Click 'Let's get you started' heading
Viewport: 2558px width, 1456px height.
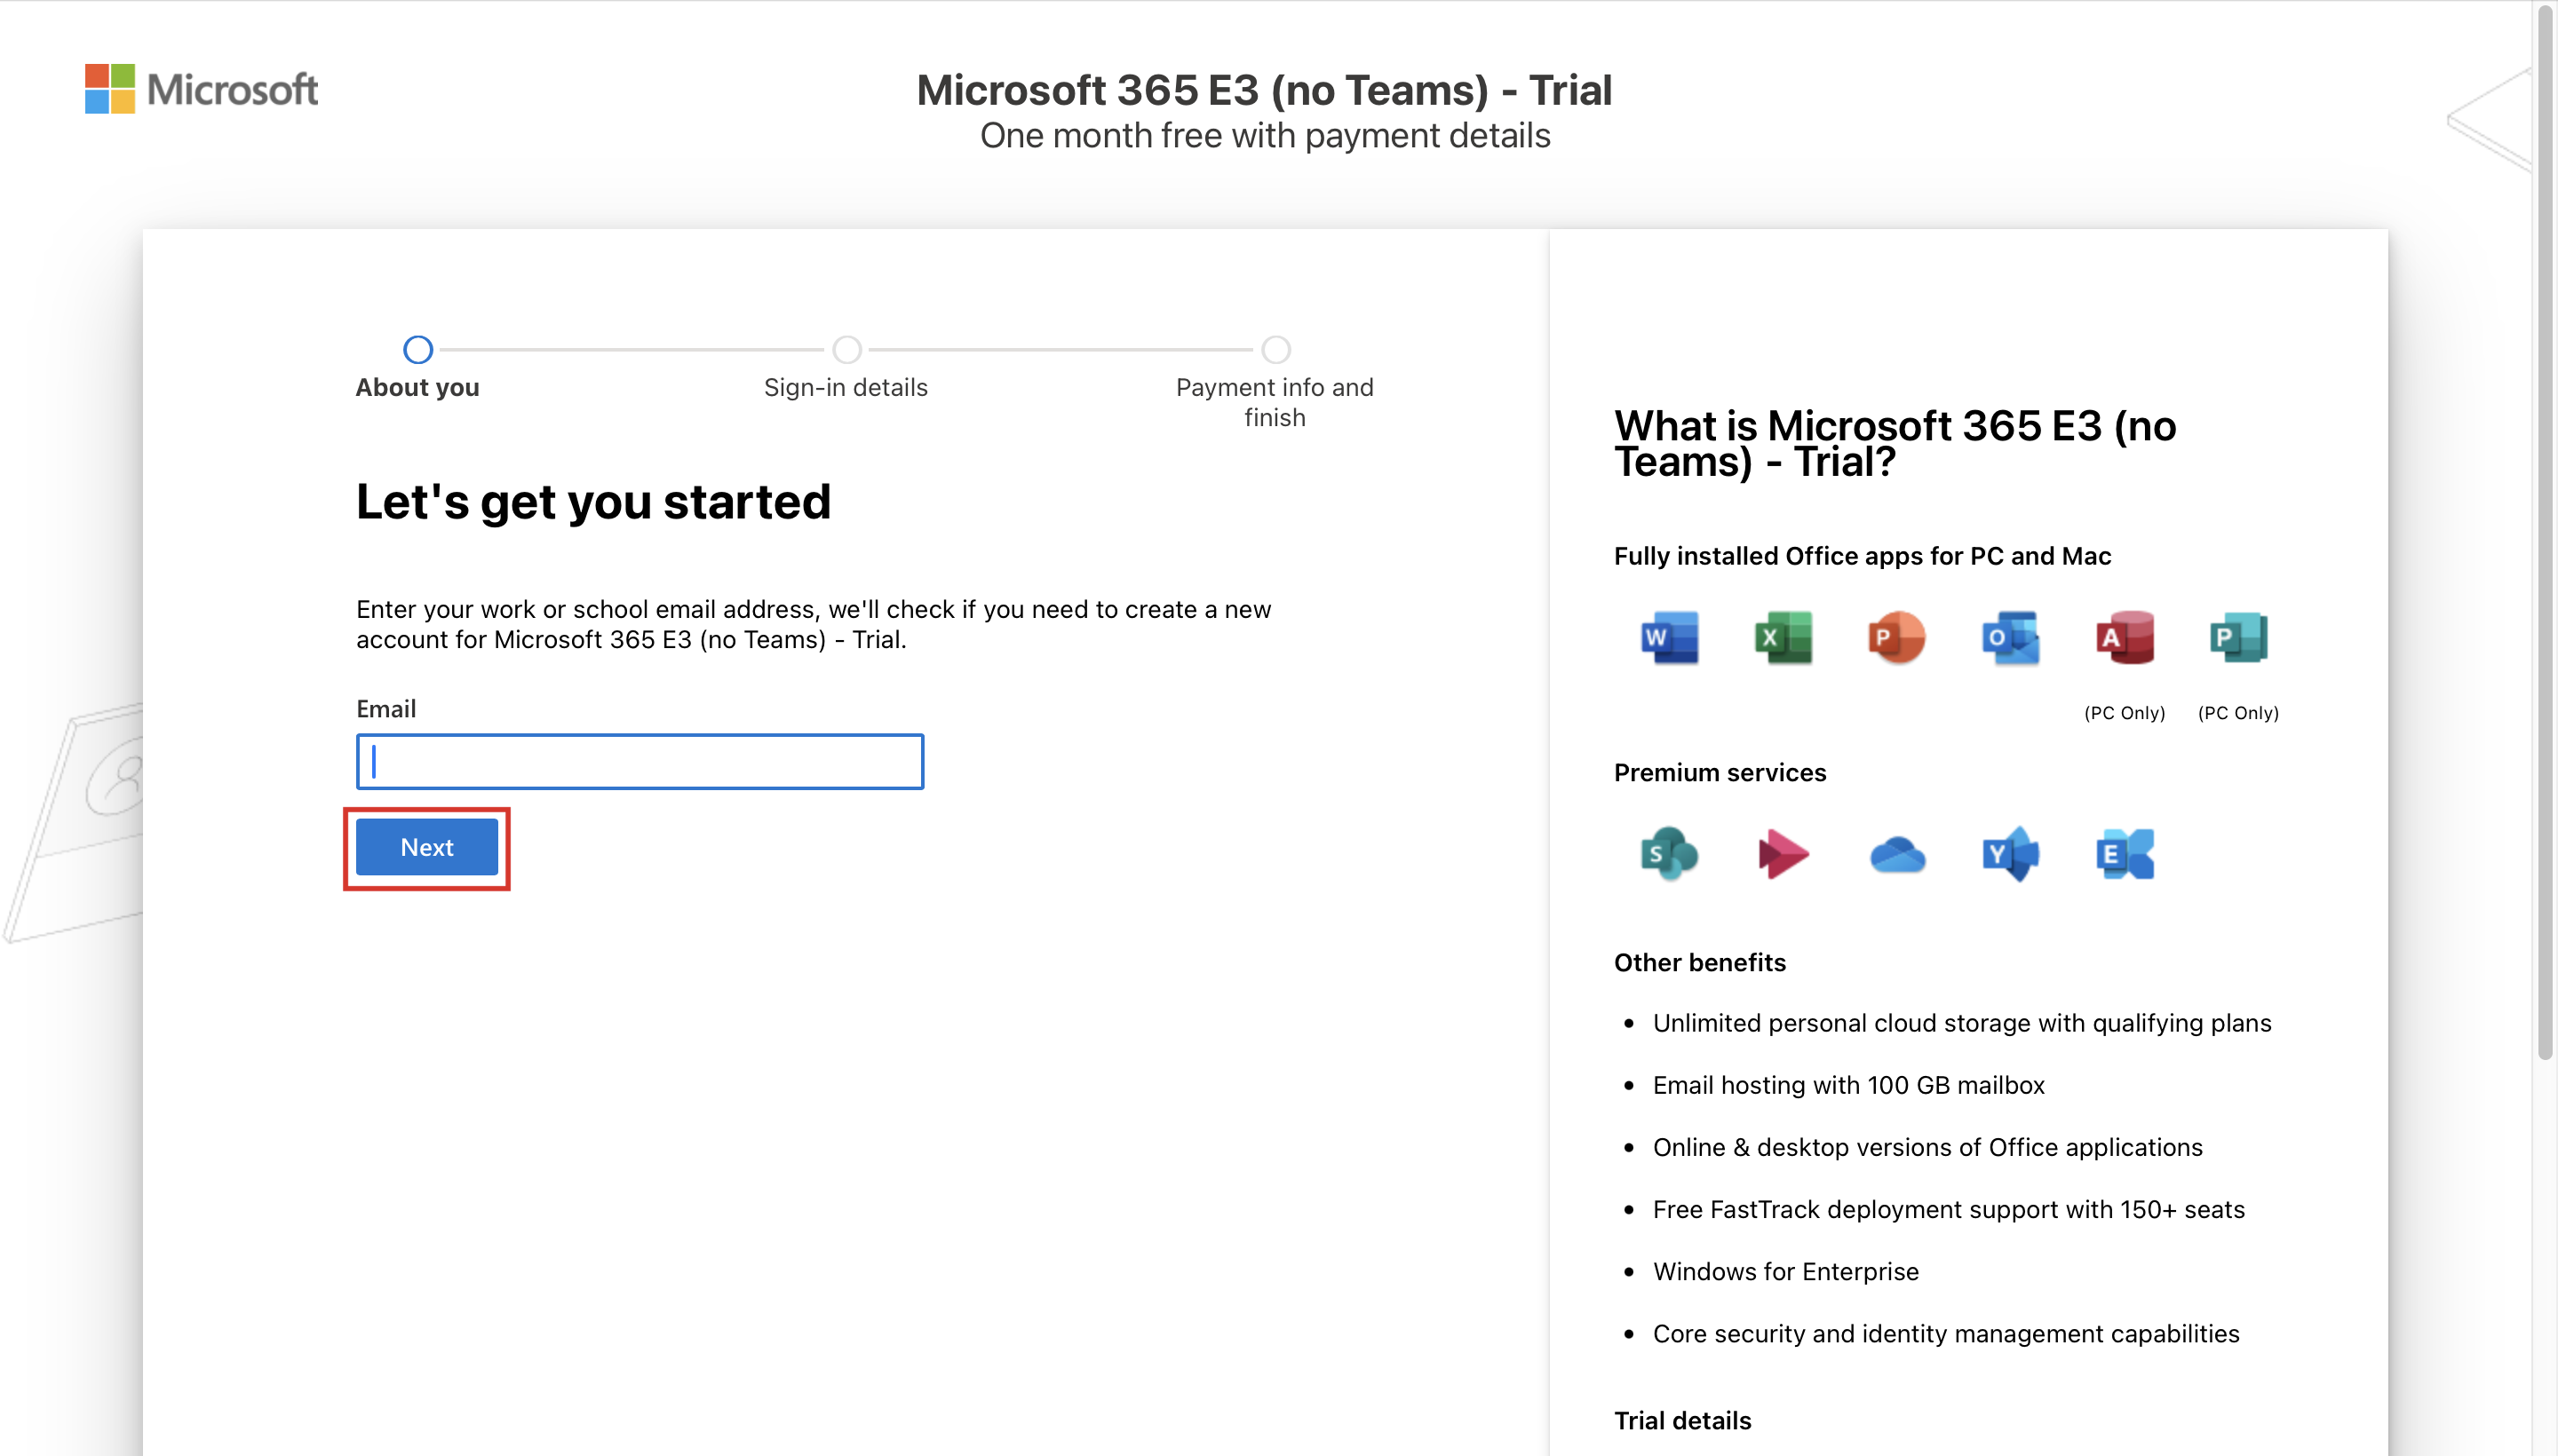click(x=593, y=502)
